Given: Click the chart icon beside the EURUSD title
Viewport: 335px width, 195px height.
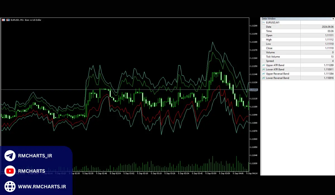Looking at the screenshot, I should click(8, 20).
